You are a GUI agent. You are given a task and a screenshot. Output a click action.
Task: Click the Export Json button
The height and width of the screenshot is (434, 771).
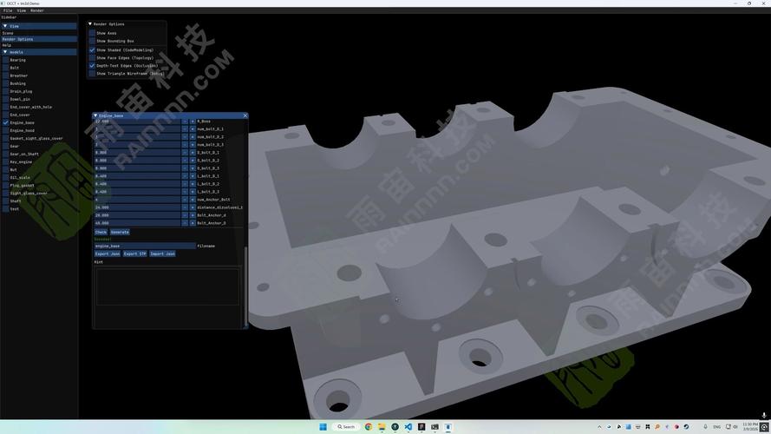coord(108,253)
